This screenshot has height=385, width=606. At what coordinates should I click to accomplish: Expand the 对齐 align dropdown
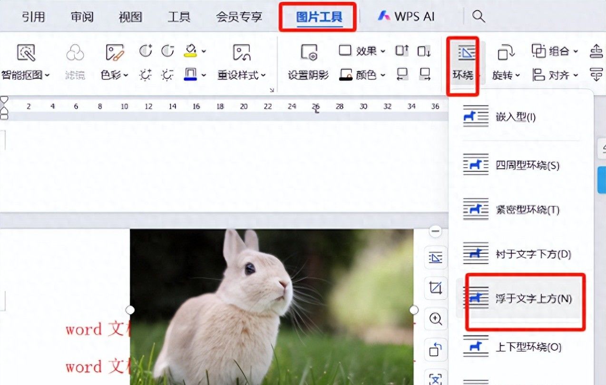point(556,75)
